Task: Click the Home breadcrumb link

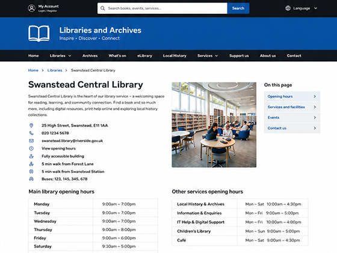Action: tap(33, 70)
